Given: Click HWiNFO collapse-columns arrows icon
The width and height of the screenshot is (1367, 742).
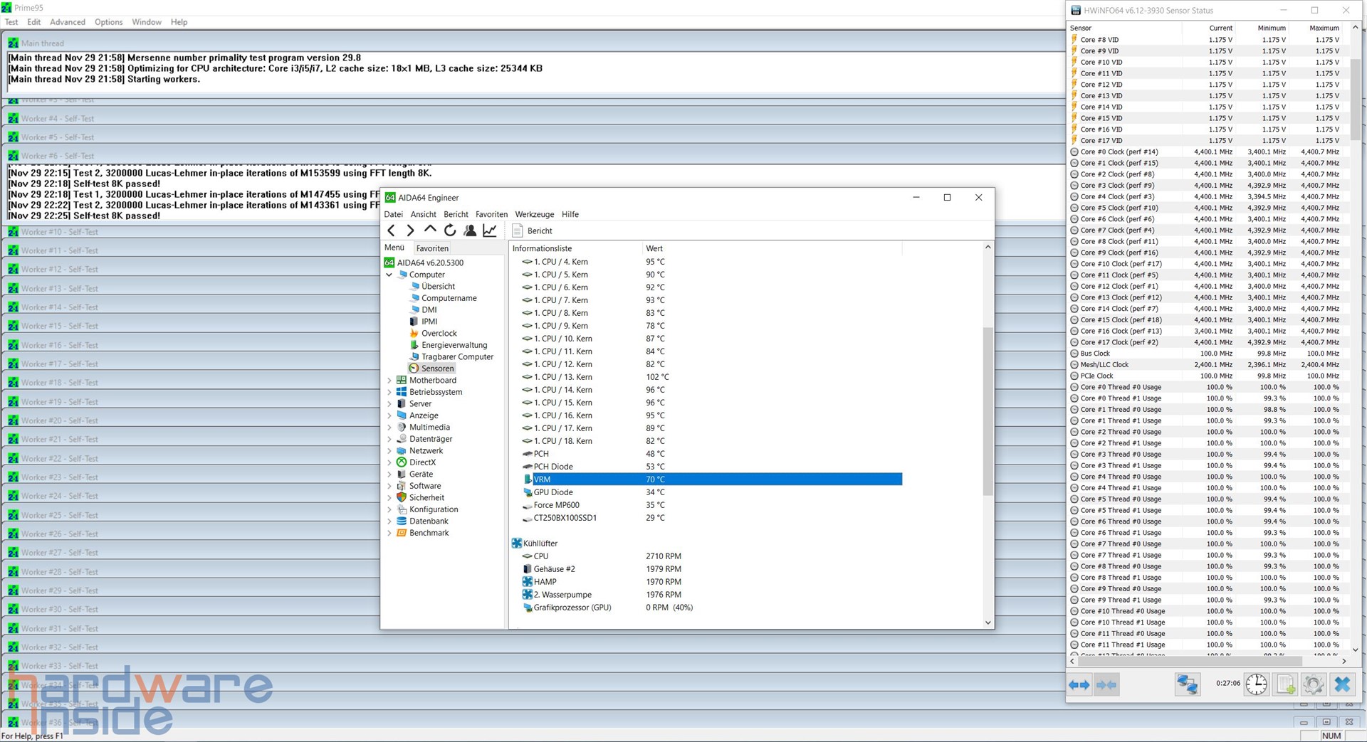Looking at the screenshot, I should [x=1106, y=685].
